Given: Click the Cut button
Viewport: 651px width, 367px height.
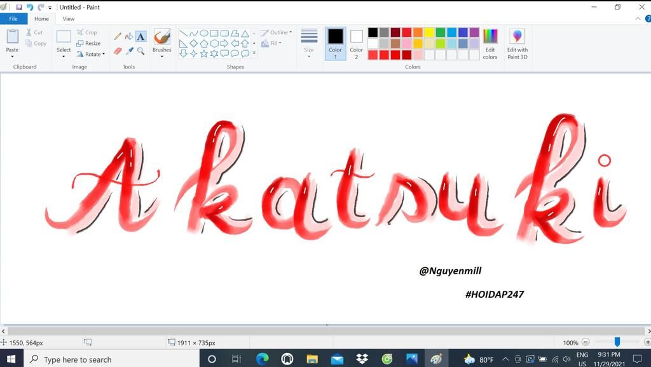Looking at the screenshot, I should coord(34,32).
